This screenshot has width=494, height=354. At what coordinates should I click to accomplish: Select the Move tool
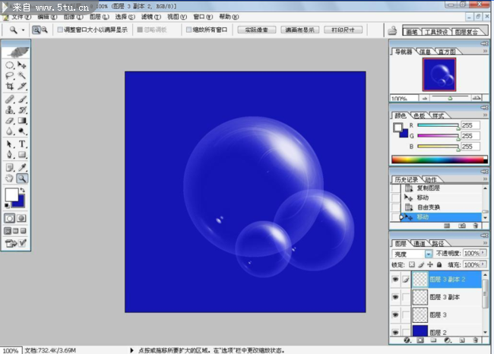(22, 65)
